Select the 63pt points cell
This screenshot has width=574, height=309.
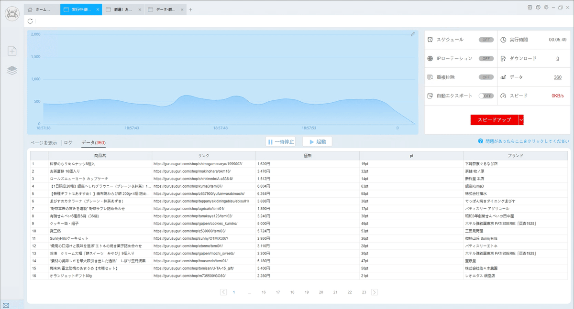click(411, 186)
